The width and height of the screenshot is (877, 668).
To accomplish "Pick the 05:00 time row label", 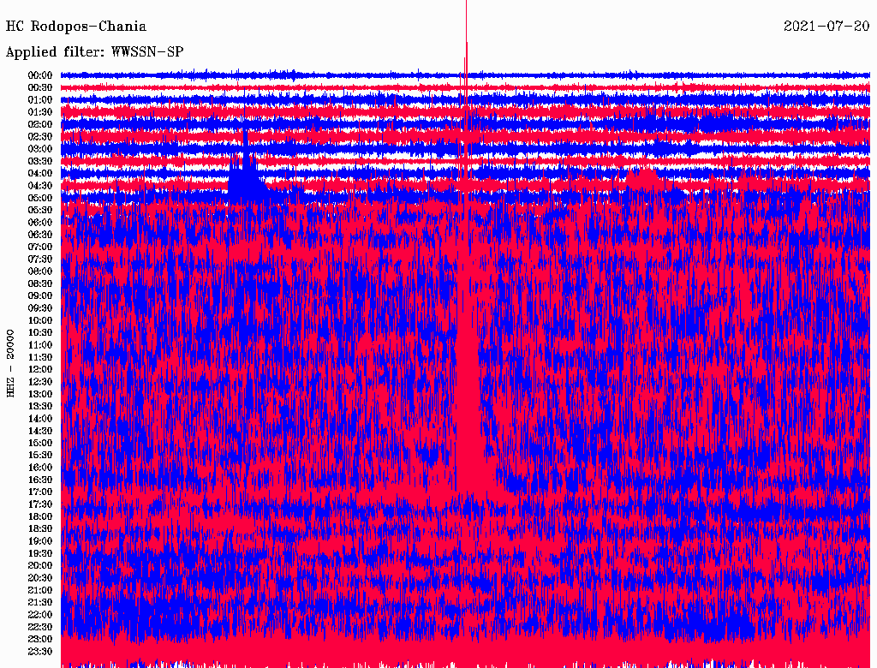I will 40,198.
